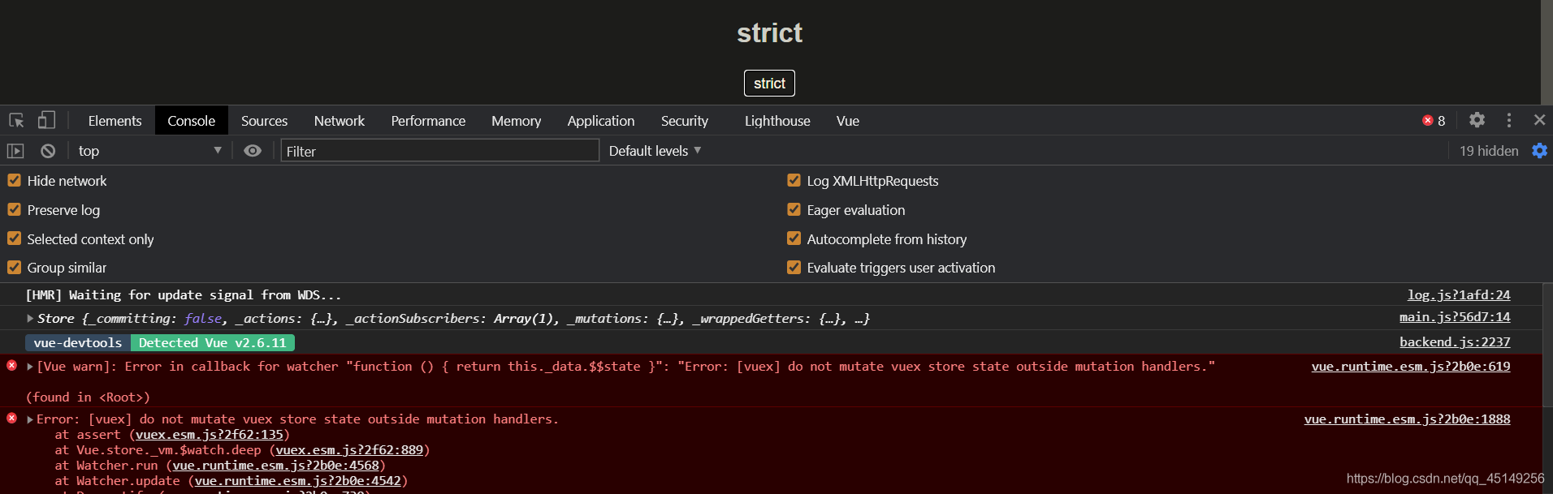
Task: Open stack link vue.runtime.esm.js?2b0e:4542
Action: coord(298,481)
